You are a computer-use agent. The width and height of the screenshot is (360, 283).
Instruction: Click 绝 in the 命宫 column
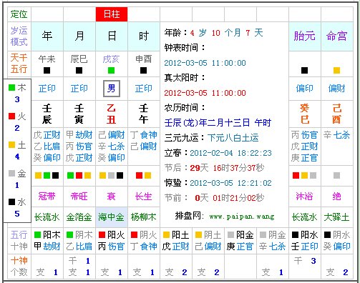pyautogui.click(x=336, y=197)
